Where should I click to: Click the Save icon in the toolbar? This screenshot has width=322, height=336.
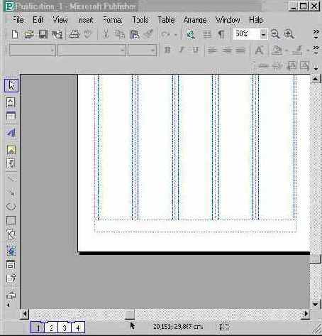point(43,34)
